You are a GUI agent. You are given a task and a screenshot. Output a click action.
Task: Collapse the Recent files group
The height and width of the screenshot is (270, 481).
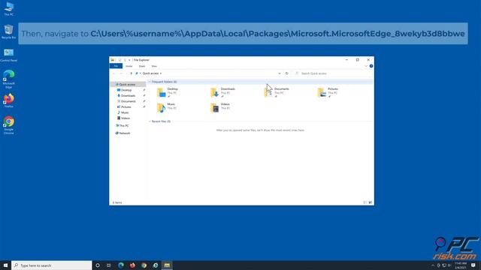pos(150,121)
